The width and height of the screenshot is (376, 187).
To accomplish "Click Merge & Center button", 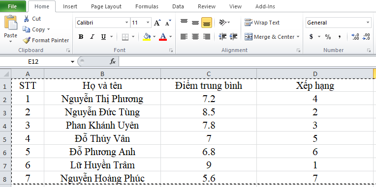I will 270,37.
